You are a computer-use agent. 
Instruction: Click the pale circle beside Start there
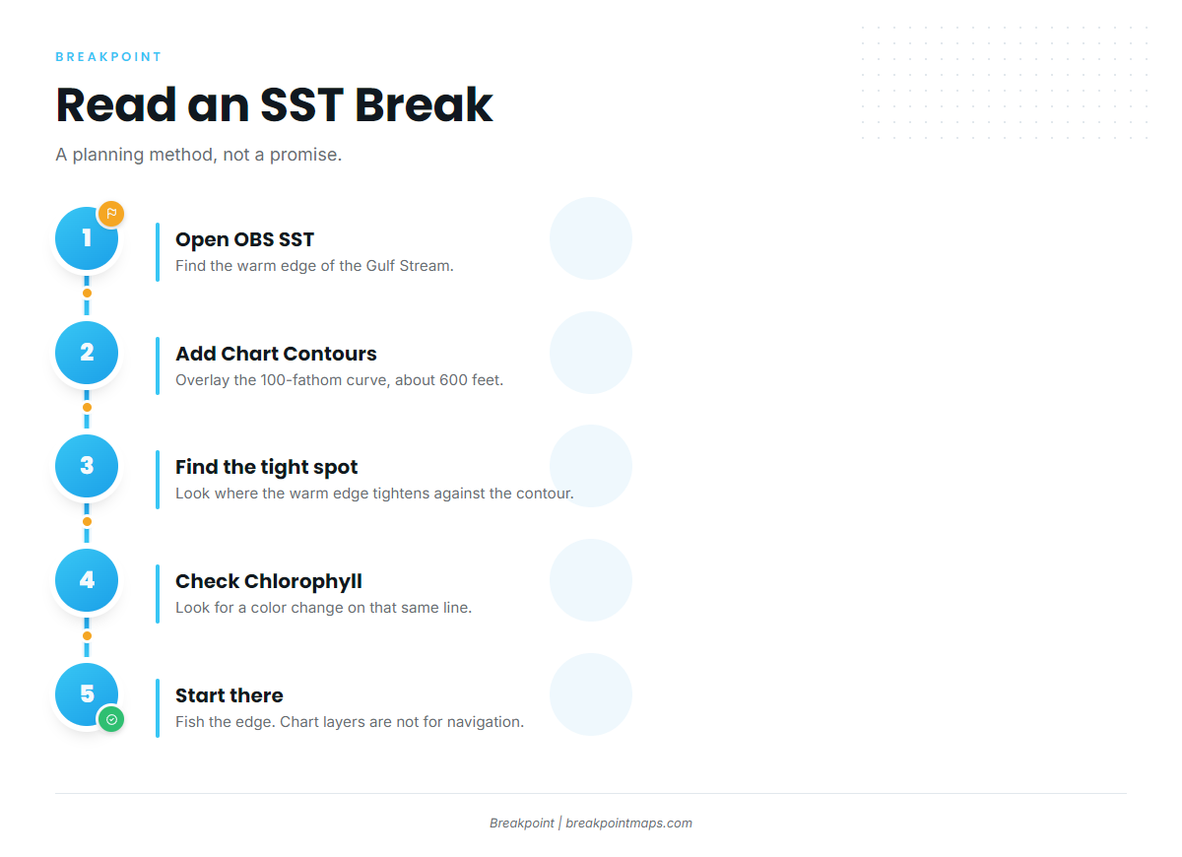point(591,694)
